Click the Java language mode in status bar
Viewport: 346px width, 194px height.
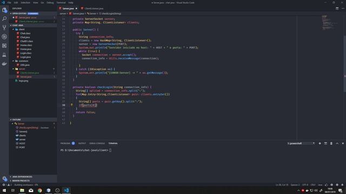(x=320, y=185)
